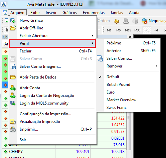This screenshot has width=166, height=158.
Task: Click the Abrir Off-line folder icon
Action: 13,28
